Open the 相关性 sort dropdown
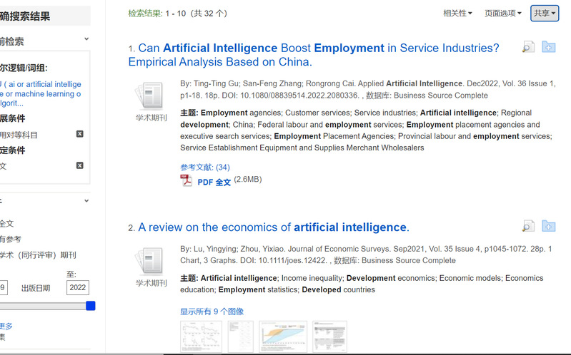This screenshot has width=571, height=355. [x=457, y=14]
